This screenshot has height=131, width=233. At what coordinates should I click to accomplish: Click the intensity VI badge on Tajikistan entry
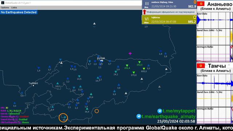click(146, 19)
